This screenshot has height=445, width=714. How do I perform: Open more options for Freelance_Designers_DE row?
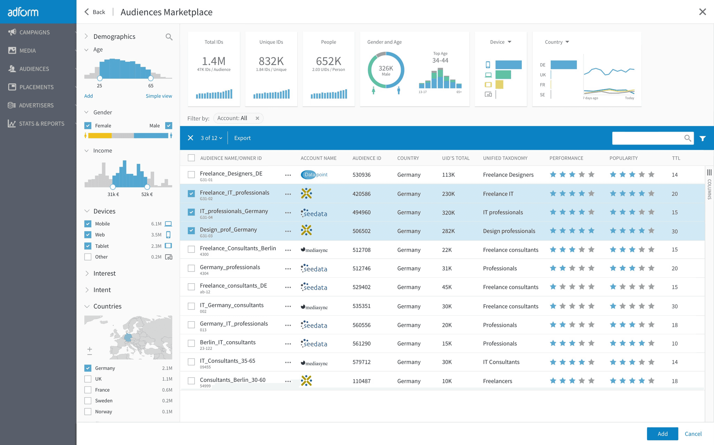[288, 175]
